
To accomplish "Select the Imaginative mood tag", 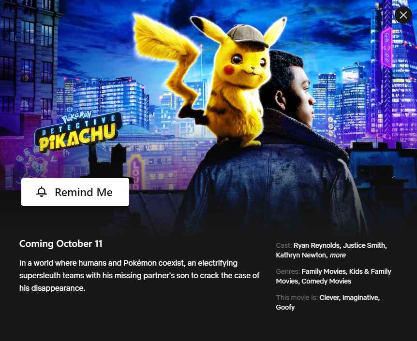I will (x=360, y=298).
